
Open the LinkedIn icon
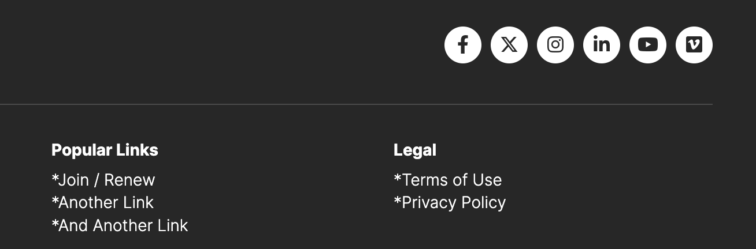[601, 45]
